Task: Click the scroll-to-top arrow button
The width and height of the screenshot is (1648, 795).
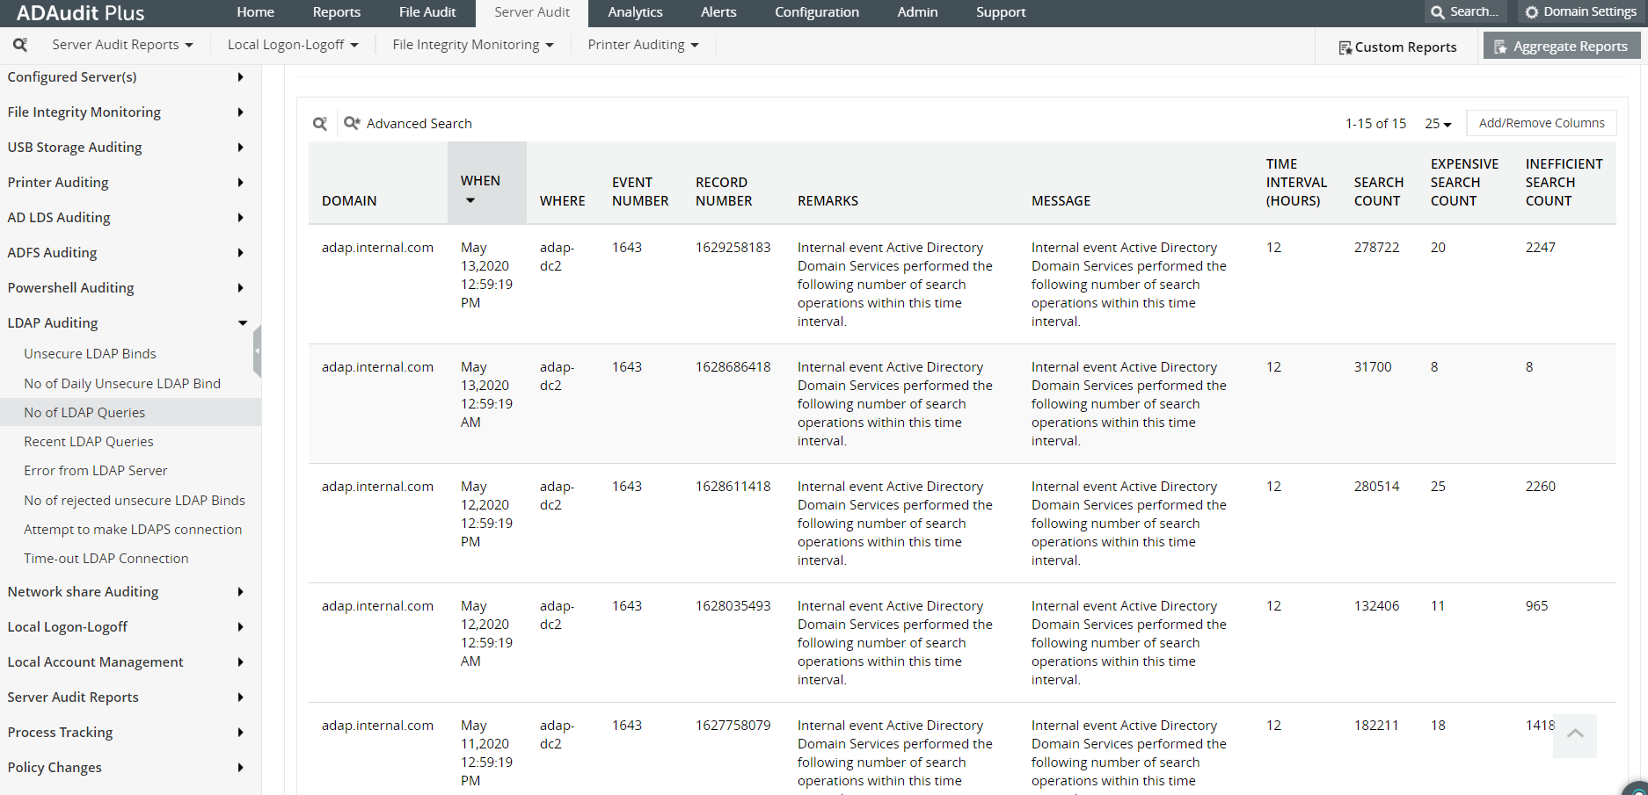Action: pyautogui.click(x=1574, y=734)
